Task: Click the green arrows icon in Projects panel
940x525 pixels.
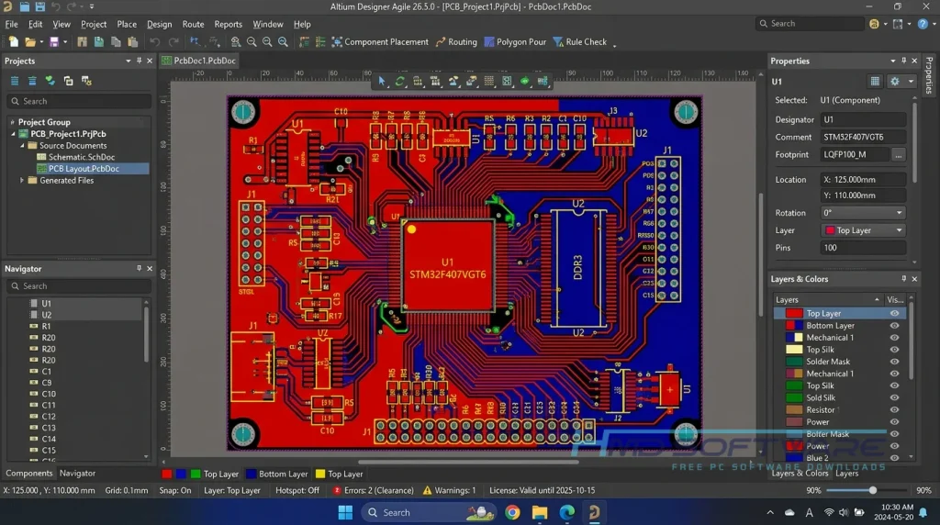Action: tap(50, 81)
